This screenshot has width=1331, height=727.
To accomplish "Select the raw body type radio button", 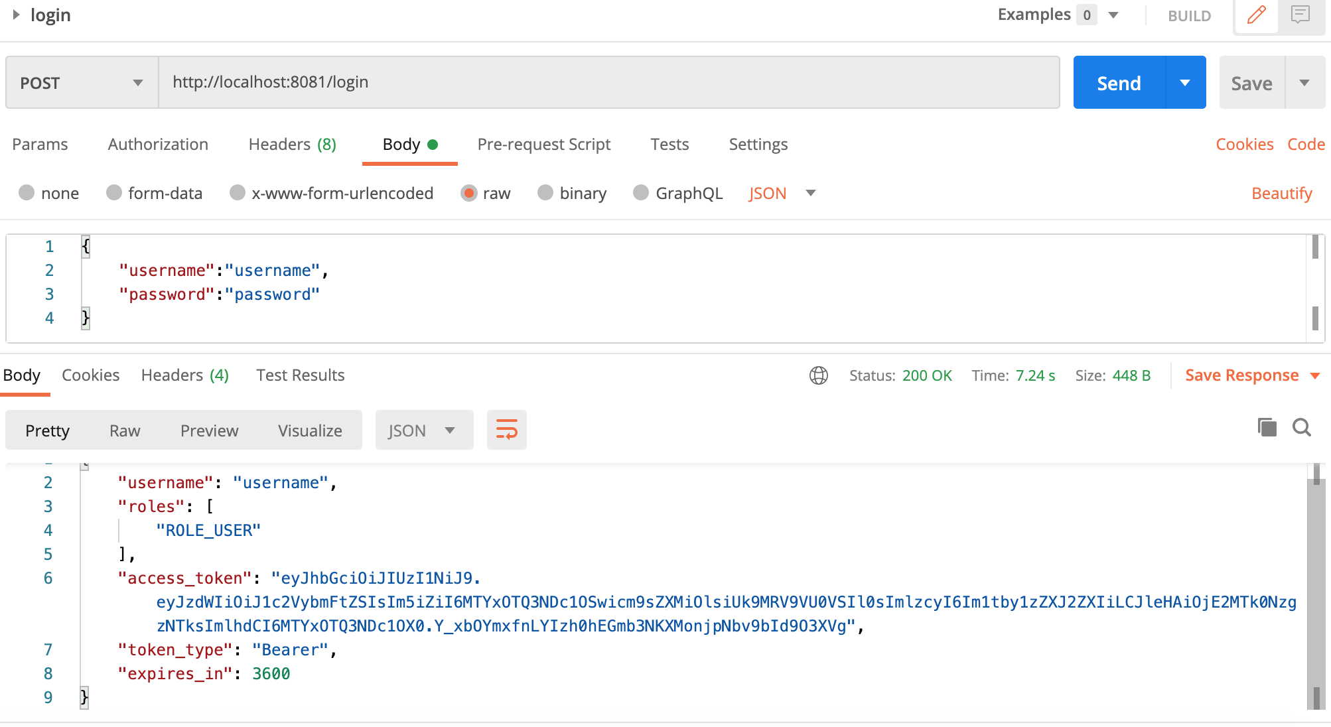I will pos(470,193).
